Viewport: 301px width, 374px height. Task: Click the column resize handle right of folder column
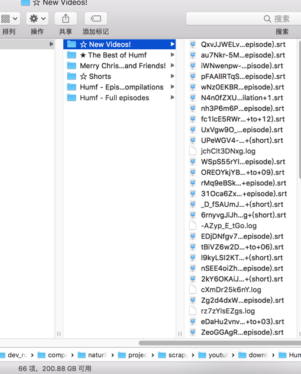point(180,334)
